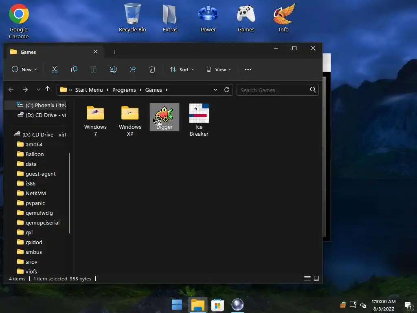This screenshot has width=417, height=313.
Task: Open Google Chrome desktop shortcut
Action: [19, 21]
